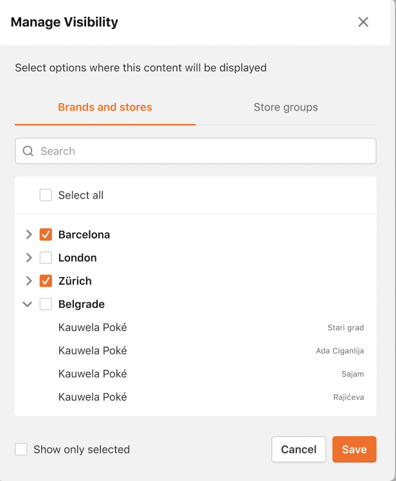Expand the Zürich chevron arrow
This screenshot has width=396, height=481.
(x=29, y=280)
